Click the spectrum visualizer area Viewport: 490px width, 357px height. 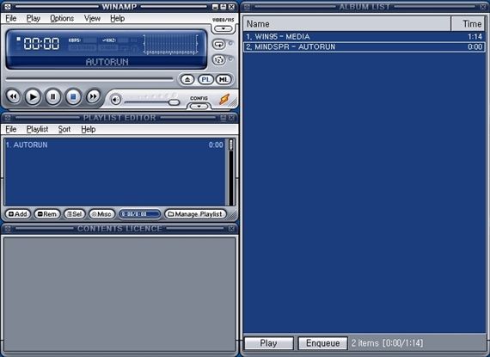point(170,45)
